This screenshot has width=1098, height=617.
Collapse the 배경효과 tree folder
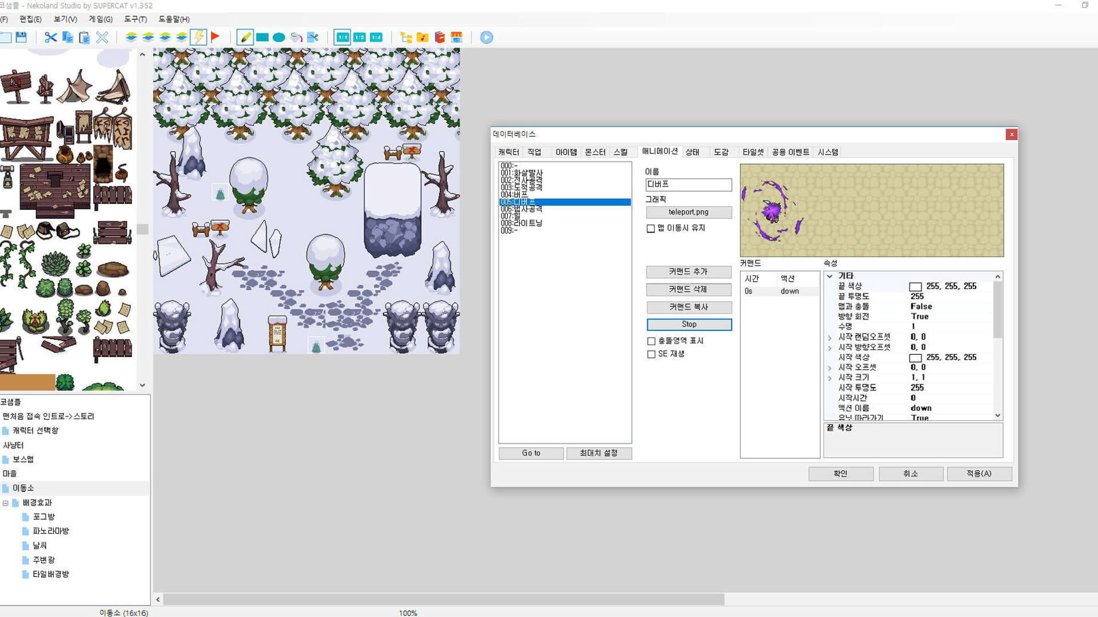(x=5, y=503)
